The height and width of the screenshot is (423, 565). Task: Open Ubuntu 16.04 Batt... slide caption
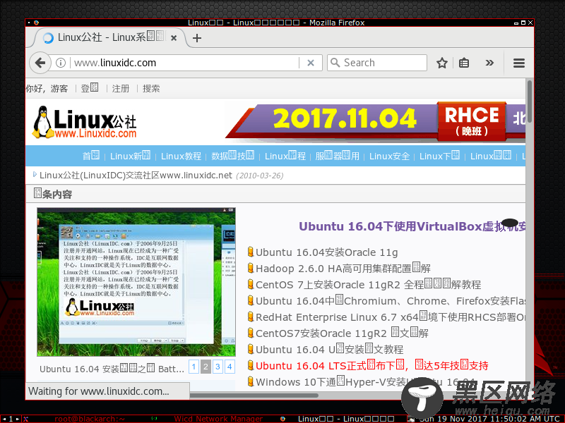click(112, 369)
